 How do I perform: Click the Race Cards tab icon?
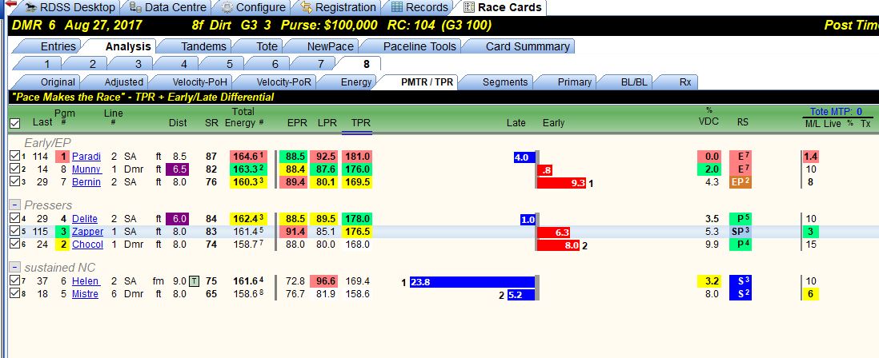pyautogui.click(x=468, y=7)
